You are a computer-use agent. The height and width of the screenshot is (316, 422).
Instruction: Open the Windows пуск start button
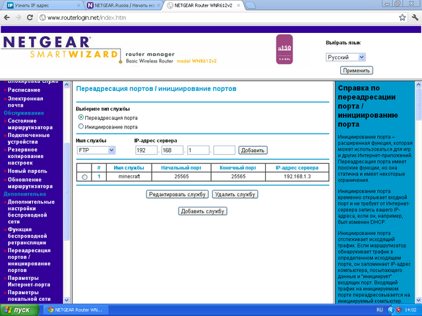[19, 310]
